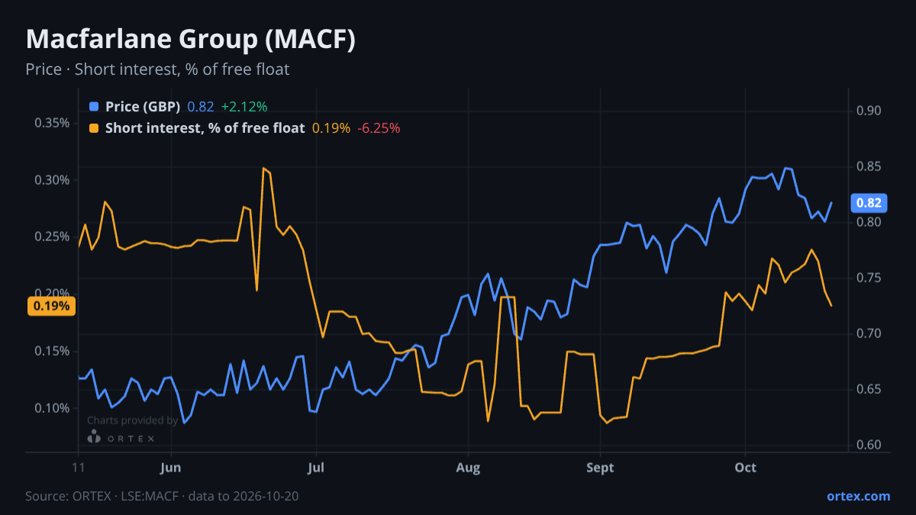The width and height of the screenshot is (916, 515).
Task: Click the Aug x-axis label
Action: [x=468, y=467]
